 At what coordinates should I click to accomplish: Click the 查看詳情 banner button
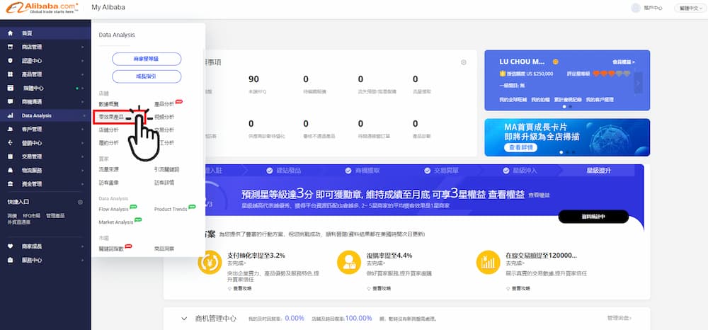[x=520, y=147]
